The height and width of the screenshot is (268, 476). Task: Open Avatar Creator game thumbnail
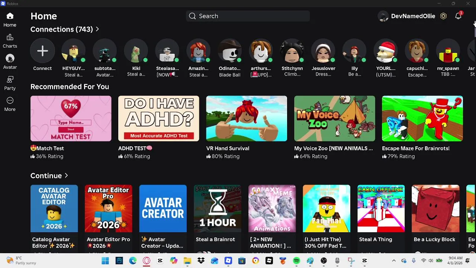pos(163,208)
